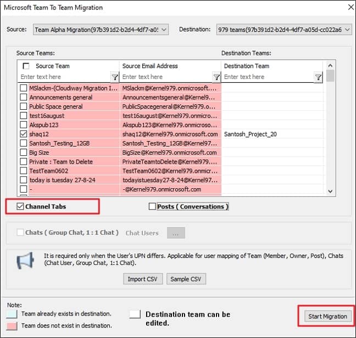This screenshot has width=356, height=338.
Task: Select the shaq12@Kernel979.onmicrosoft.com email cell
Action: click(170, 134)
